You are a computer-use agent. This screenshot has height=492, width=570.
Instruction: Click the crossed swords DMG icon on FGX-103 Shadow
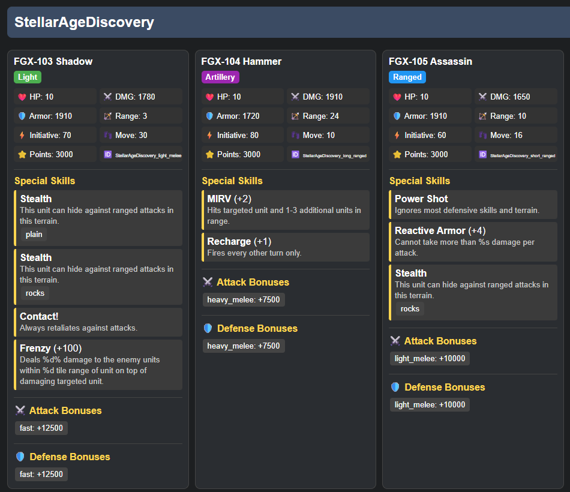pyautogui.click(x=107, y=97)
